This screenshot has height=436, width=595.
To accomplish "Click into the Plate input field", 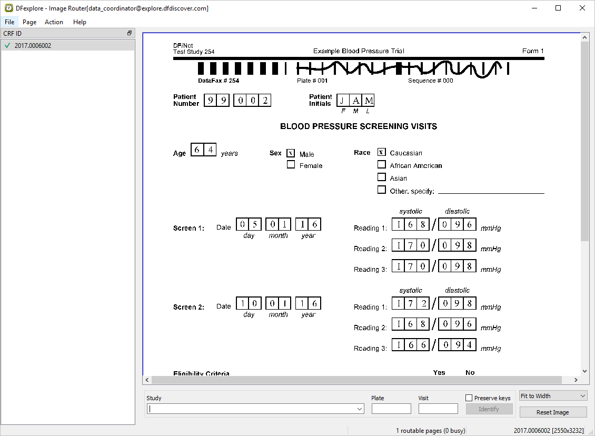I will (x=391, y=409).
